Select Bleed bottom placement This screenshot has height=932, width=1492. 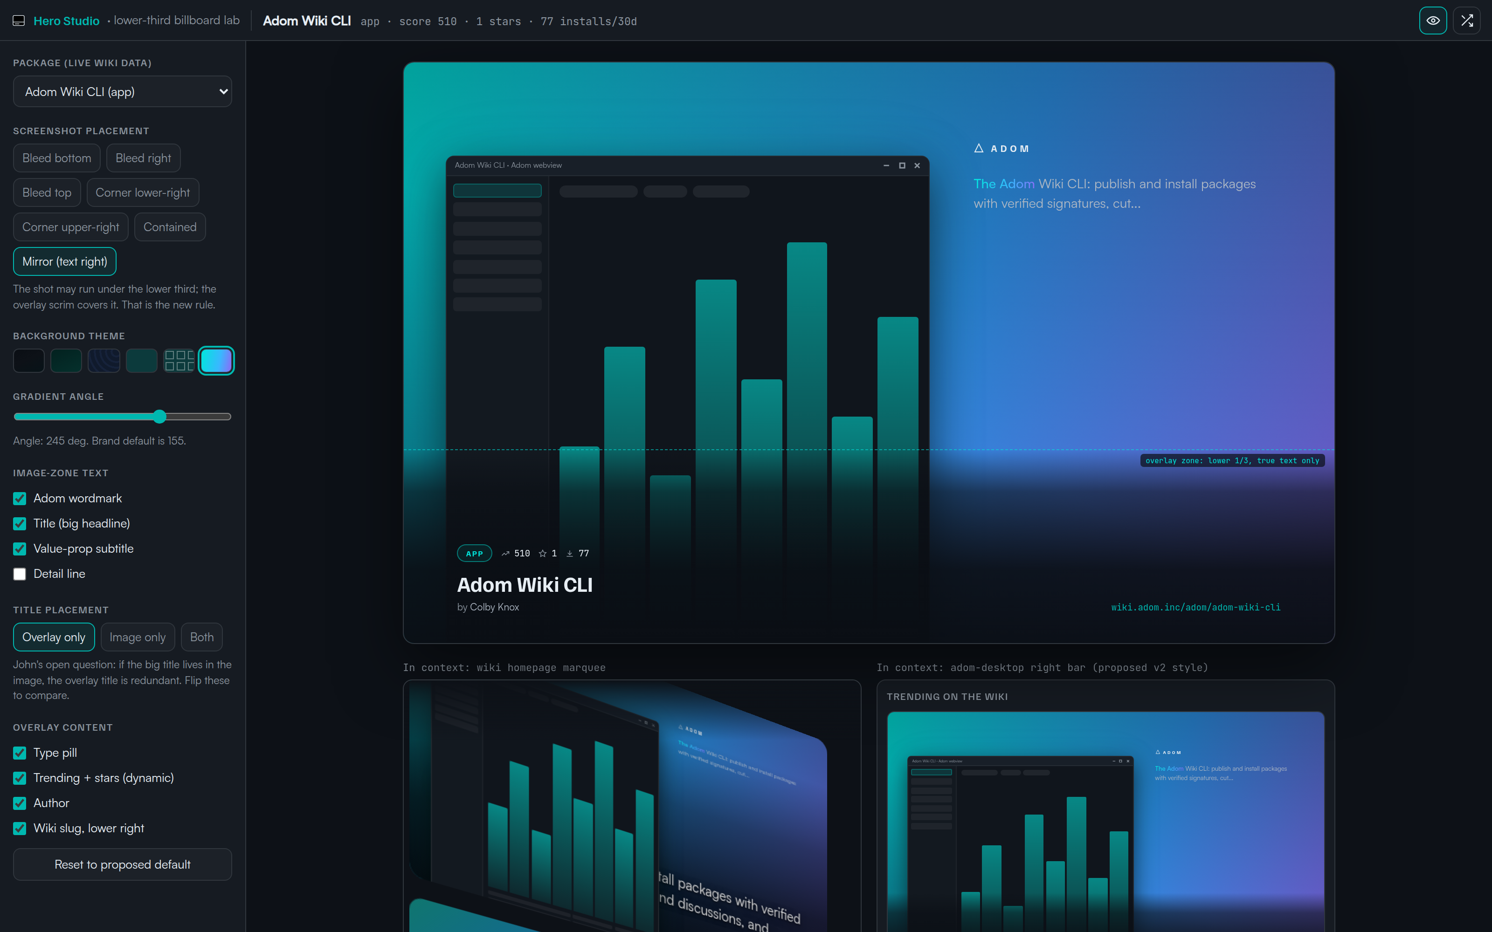(57, 158)
